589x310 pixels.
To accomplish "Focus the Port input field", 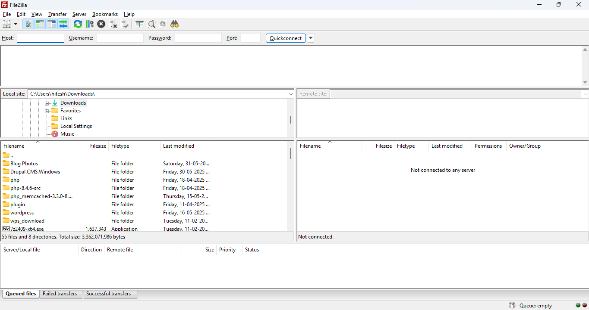I will click(x=250, y=38).
